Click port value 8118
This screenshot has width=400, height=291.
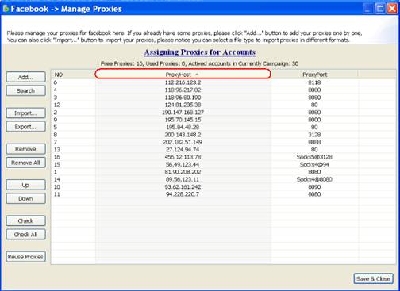click(314, 82)
